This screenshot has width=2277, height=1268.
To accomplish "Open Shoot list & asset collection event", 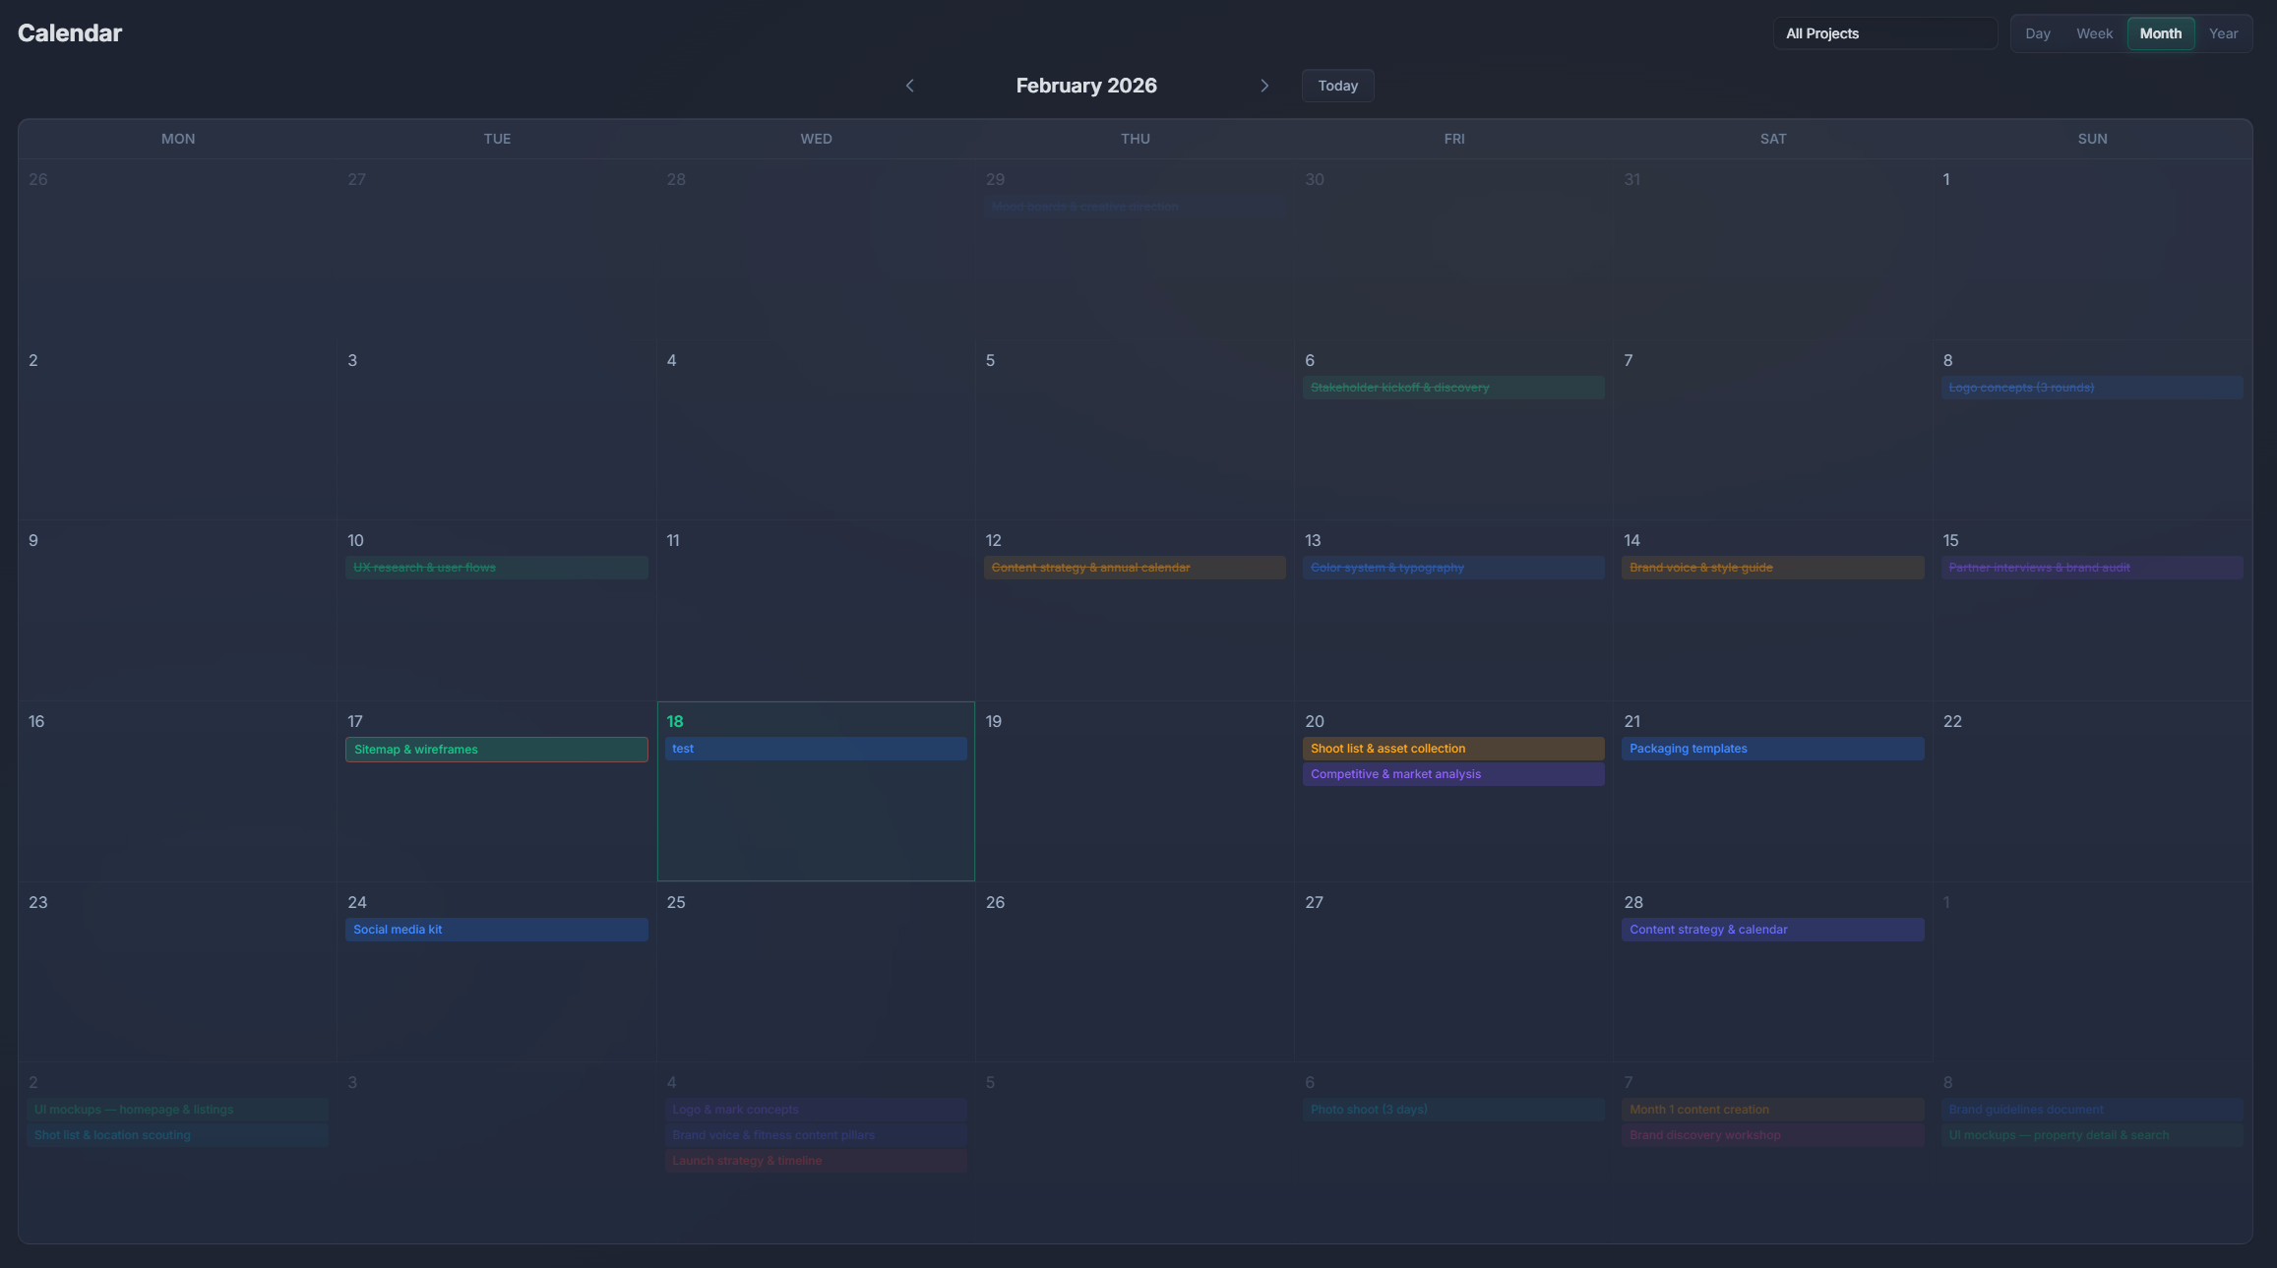I will 1452,748.
